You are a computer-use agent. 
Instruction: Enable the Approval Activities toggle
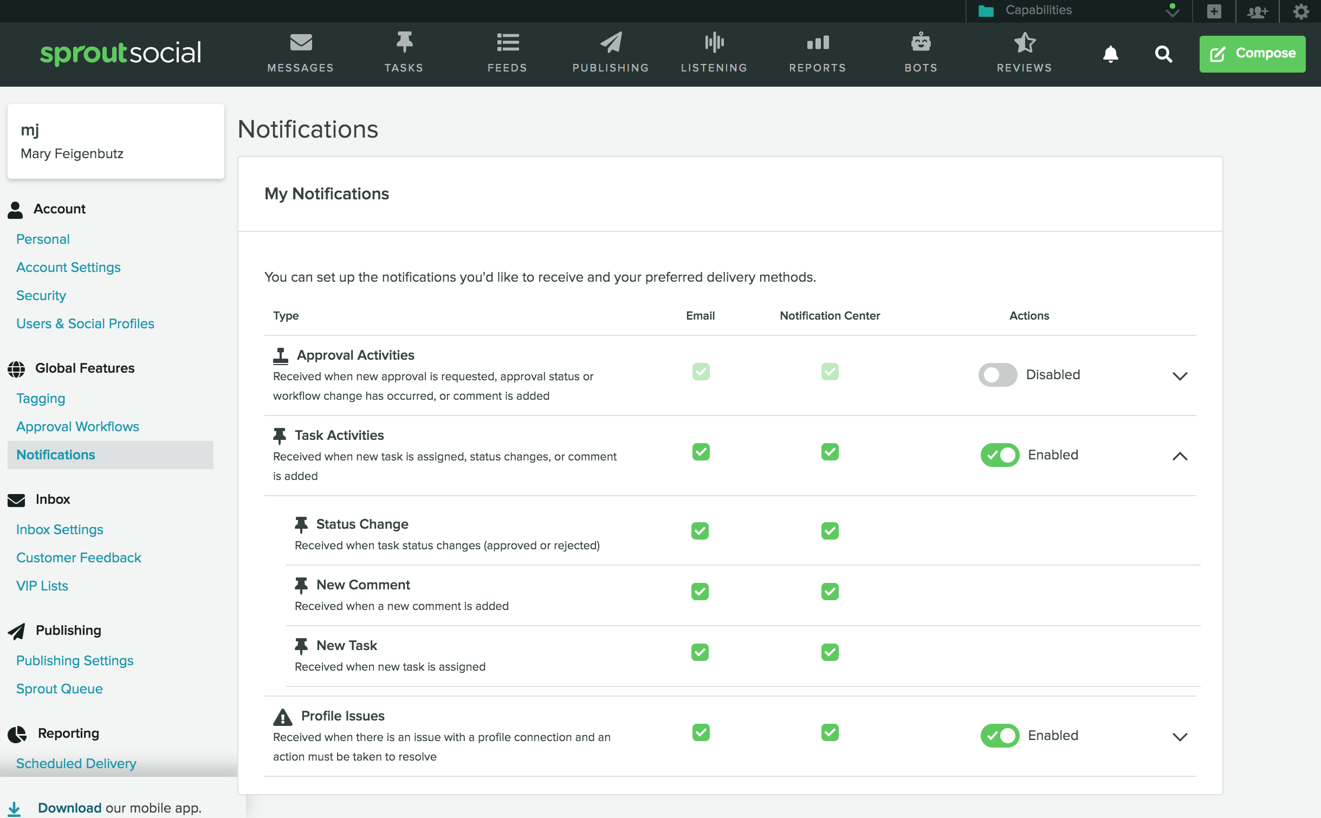(x=998, y=375)
